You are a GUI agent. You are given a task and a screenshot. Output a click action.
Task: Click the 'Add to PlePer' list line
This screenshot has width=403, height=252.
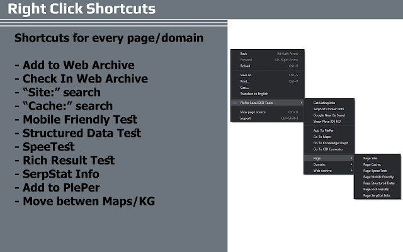point(57,188)
